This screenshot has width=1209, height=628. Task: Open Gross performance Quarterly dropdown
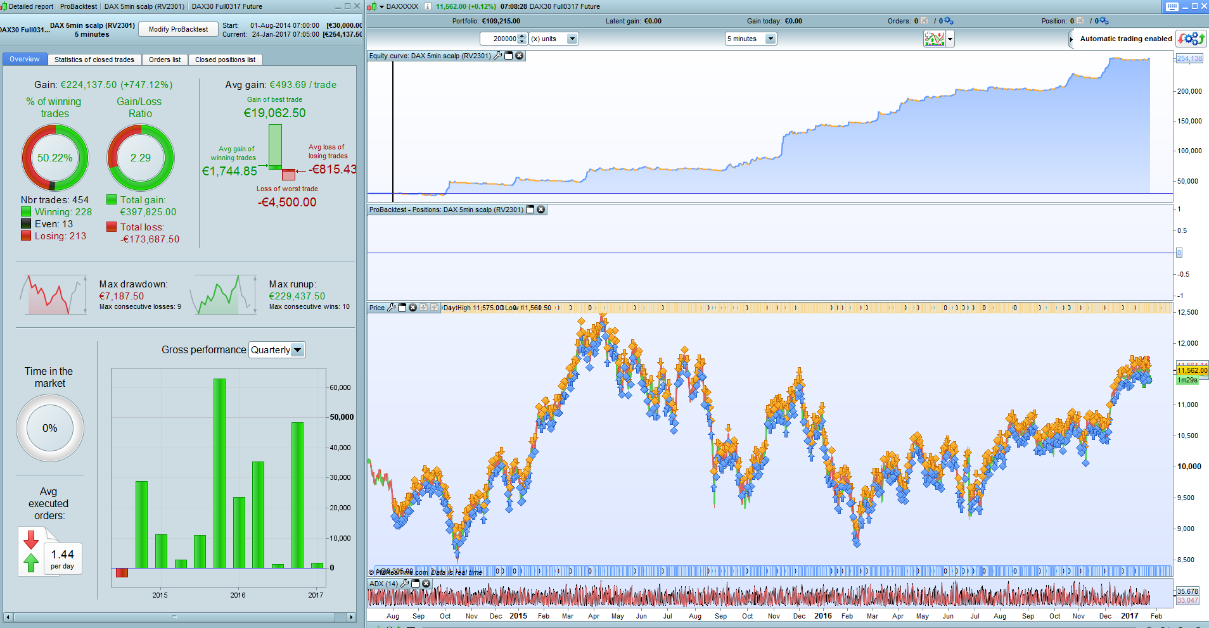[277, 350]
